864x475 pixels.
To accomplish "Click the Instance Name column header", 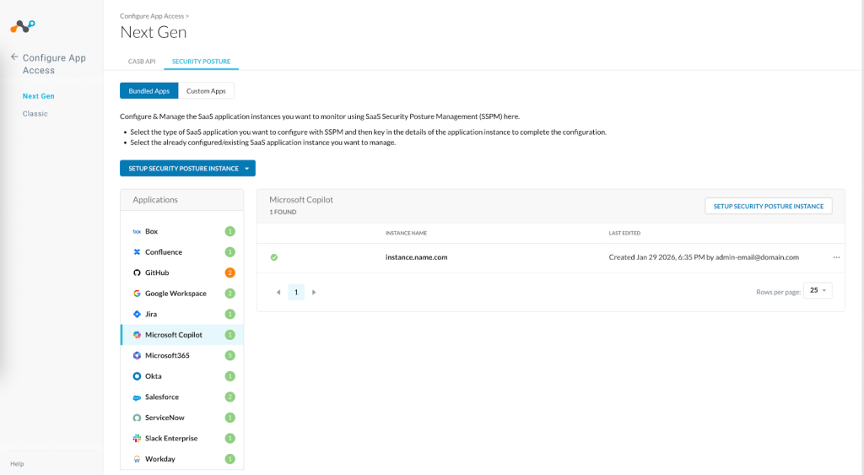I will (406, 233).
